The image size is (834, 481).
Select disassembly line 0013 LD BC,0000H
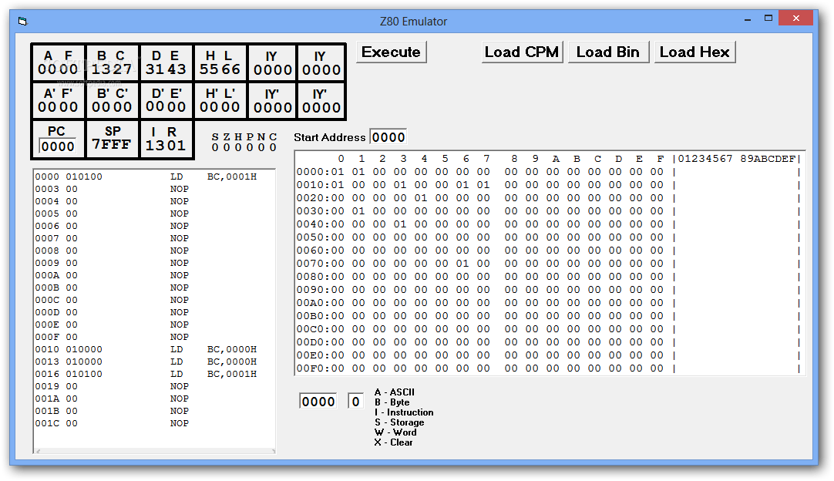click(x=146, y=362)
